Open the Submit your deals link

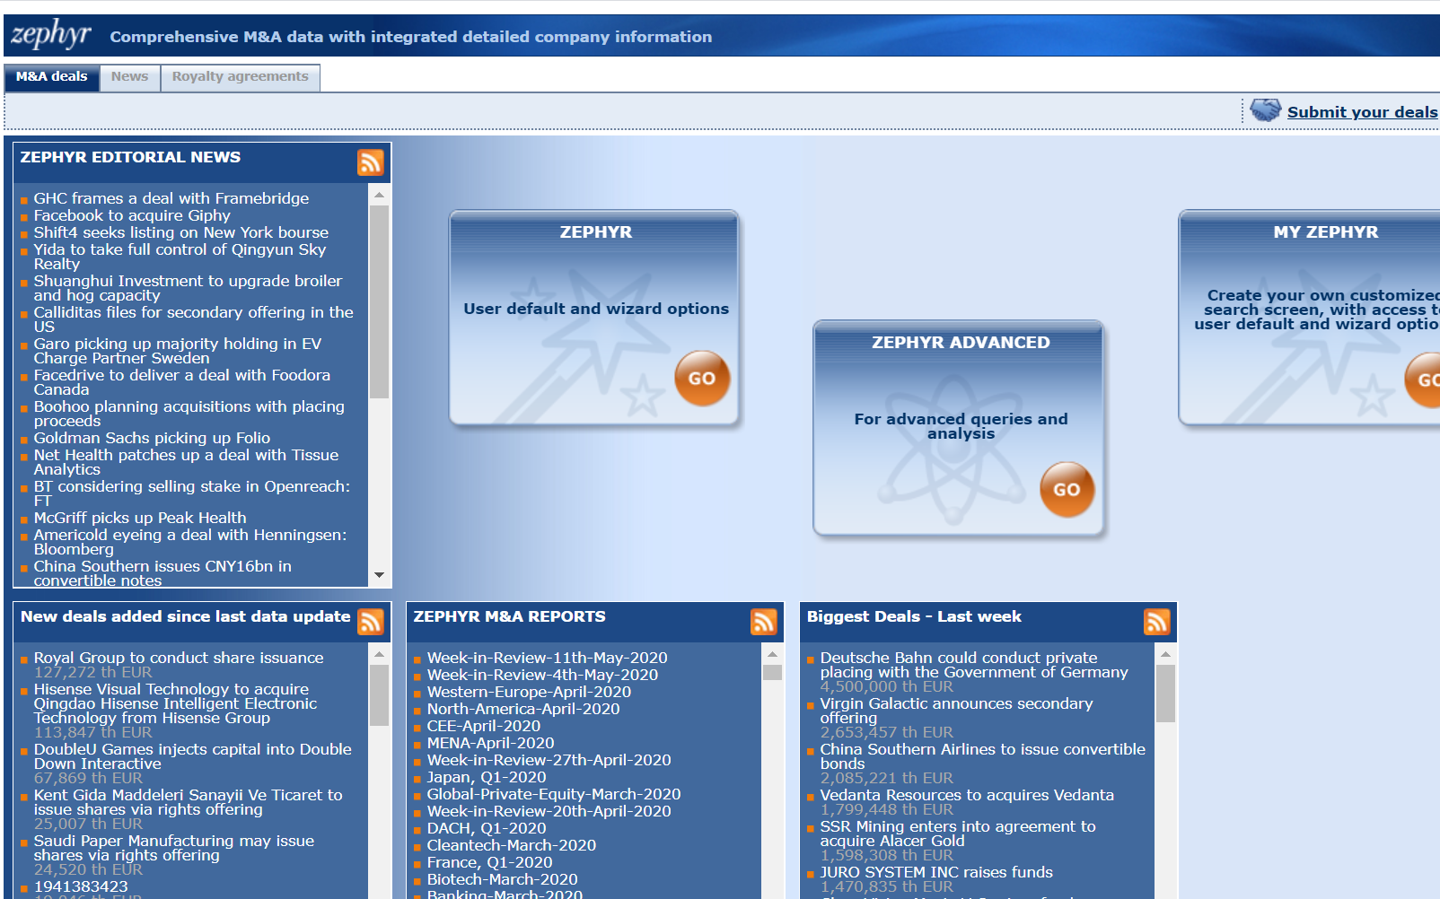(x=1363, y=112)
